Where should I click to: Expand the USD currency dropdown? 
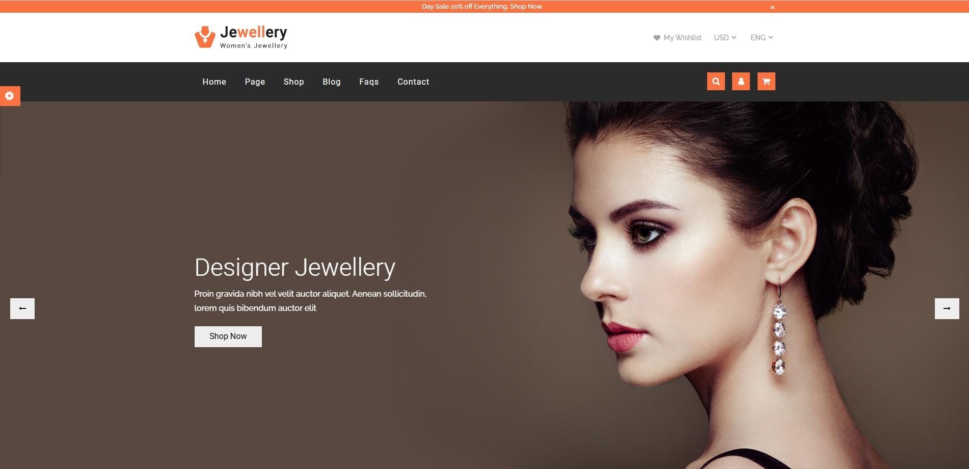[725, 38]
